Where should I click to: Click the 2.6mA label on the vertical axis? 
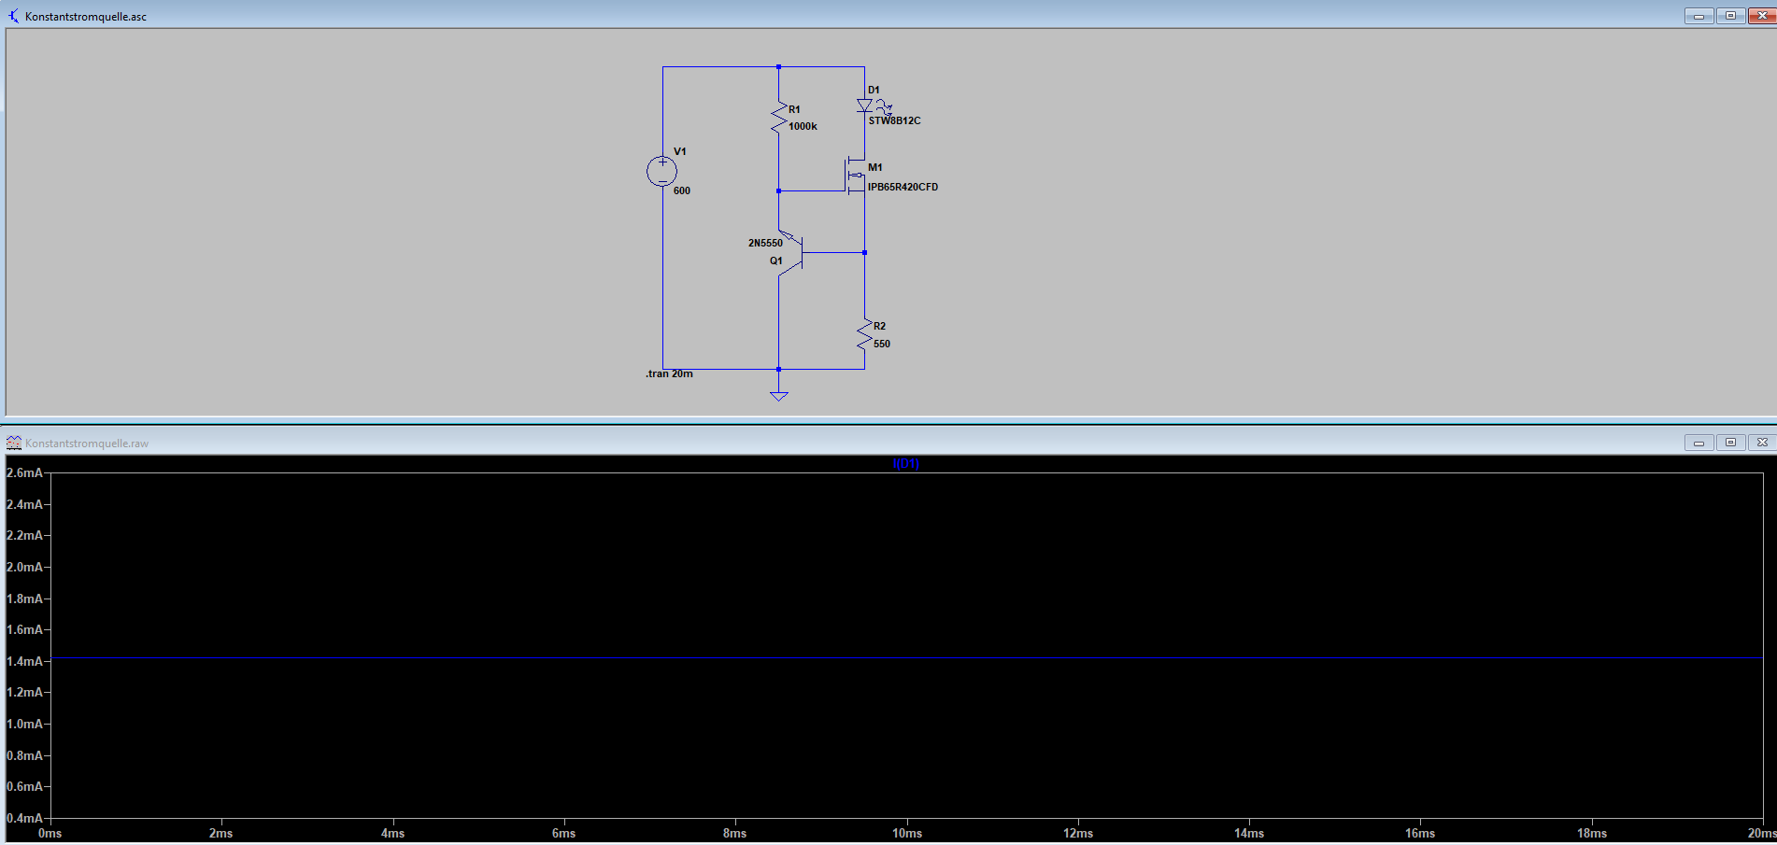(24, 472)
